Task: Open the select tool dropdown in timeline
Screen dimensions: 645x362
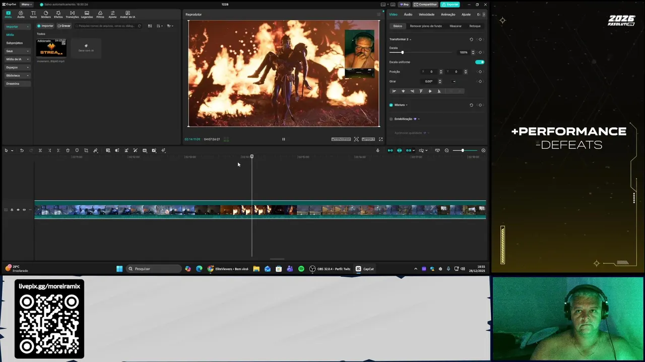Action: pyautogui.click(x=12, y=150)
